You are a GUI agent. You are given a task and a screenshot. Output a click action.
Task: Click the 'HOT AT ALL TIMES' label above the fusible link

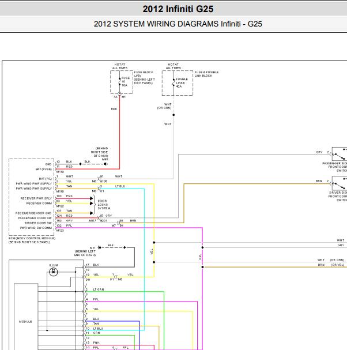click(173, 66)
